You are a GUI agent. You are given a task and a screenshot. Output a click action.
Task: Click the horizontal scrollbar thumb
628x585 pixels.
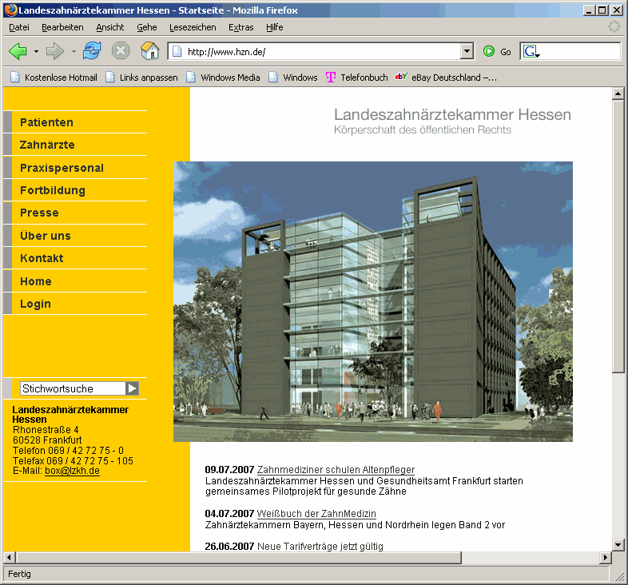coord(239,557)
